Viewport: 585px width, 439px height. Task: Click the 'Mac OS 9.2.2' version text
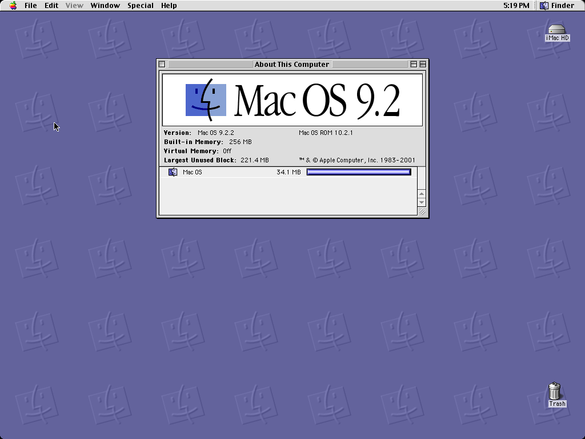coord(216,133)
